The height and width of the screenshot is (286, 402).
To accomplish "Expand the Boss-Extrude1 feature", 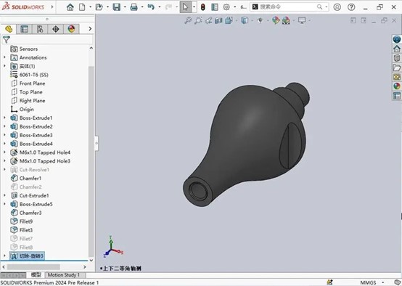I will (4, 118).
